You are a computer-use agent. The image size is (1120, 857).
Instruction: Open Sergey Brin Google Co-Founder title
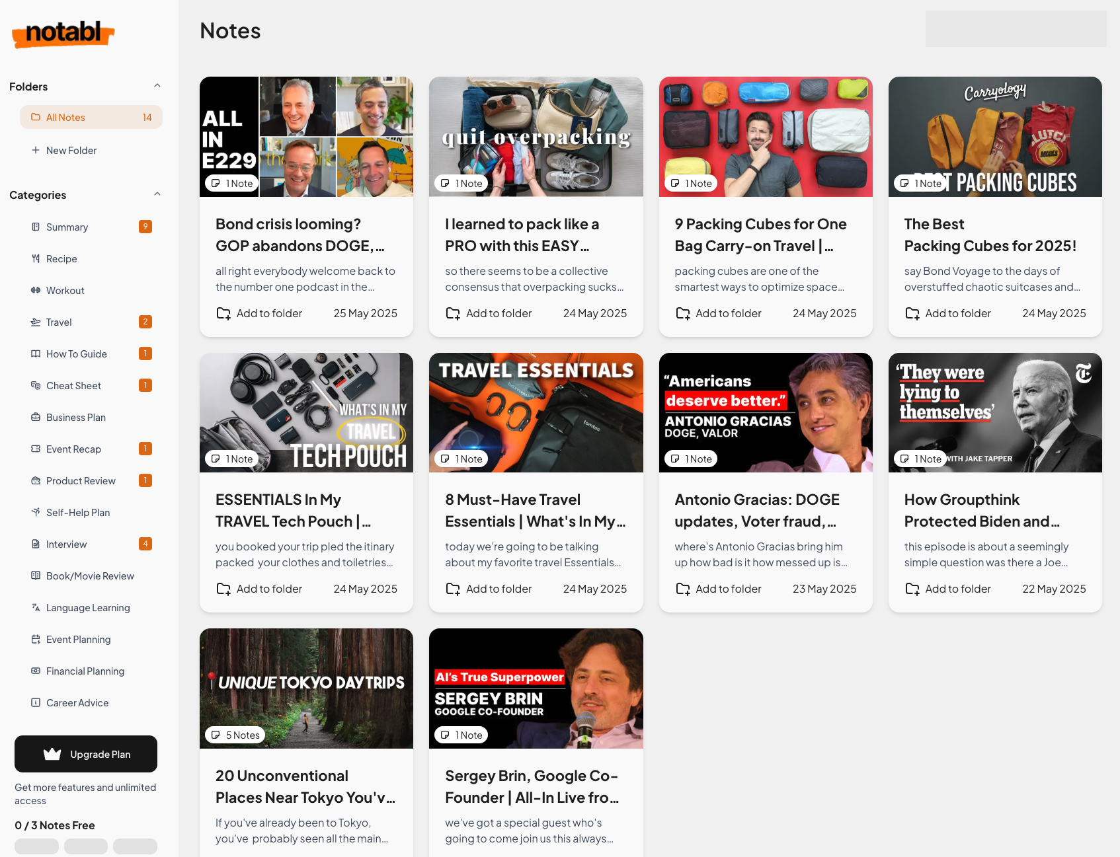532,787
